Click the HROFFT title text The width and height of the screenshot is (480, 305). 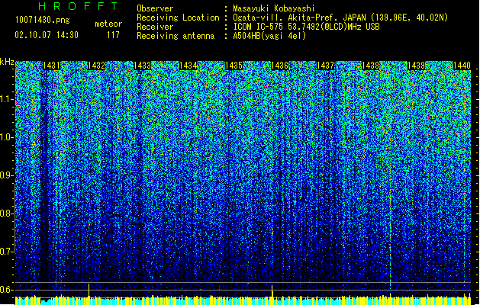79,6
